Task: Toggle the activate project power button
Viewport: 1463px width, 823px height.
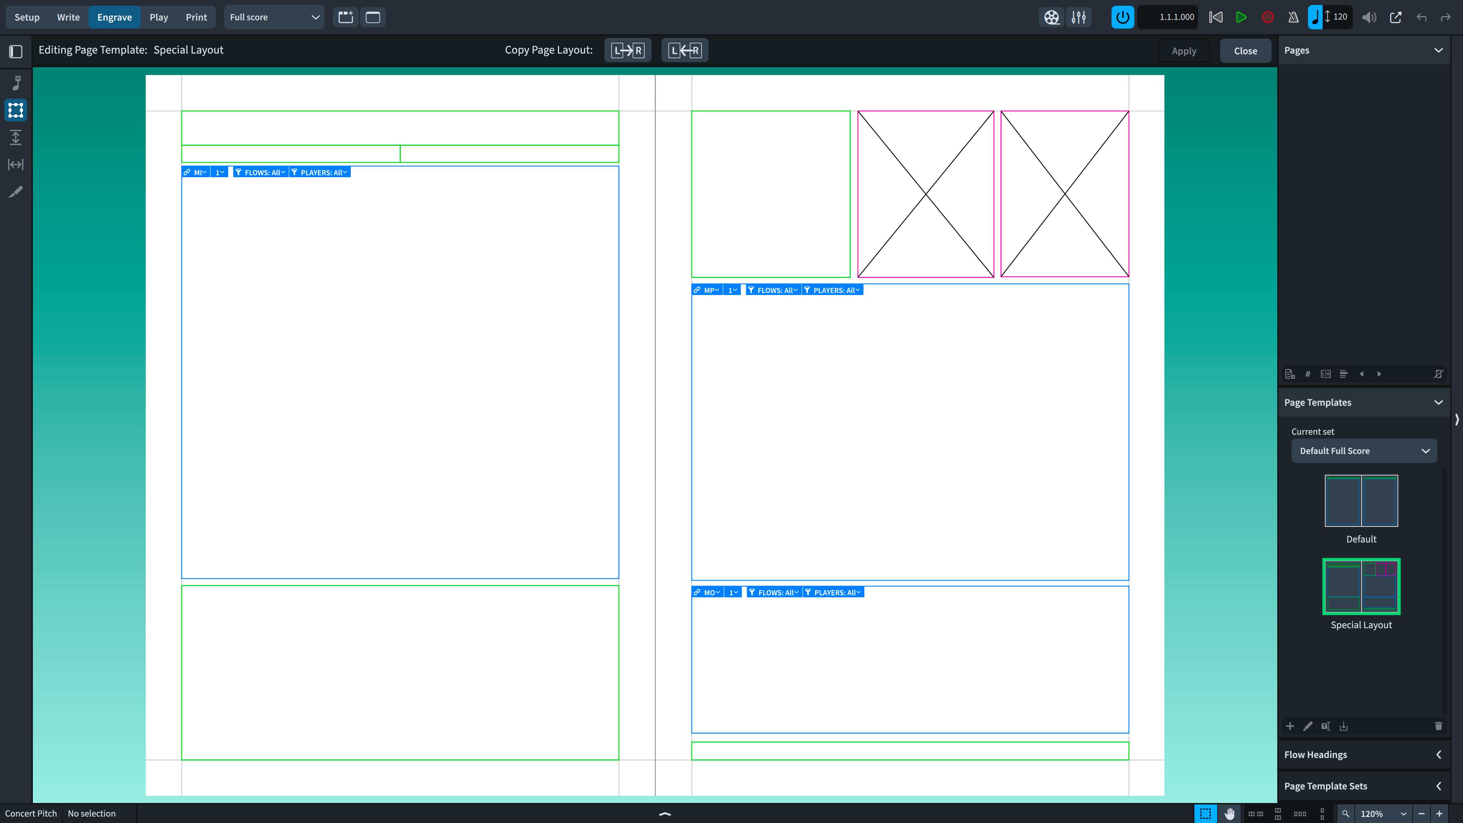Action: pos(1122,17)
